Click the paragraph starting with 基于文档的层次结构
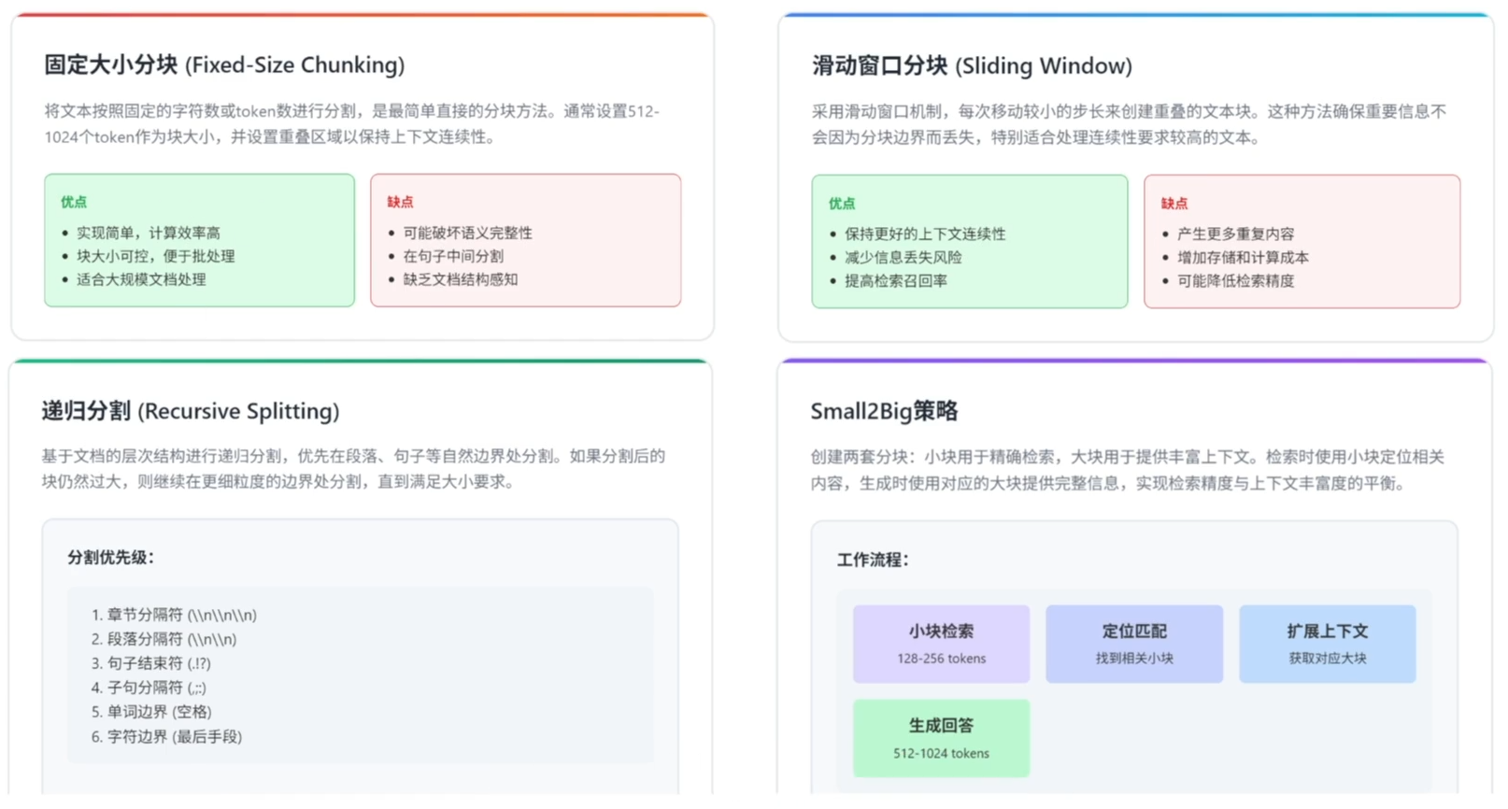1508x809 pixels. click(x=353, y=469)
